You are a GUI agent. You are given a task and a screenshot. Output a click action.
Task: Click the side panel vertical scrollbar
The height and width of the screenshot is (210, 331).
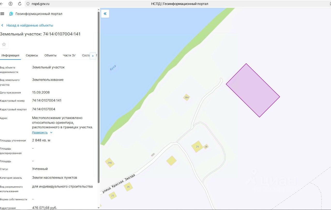point(99,97)
